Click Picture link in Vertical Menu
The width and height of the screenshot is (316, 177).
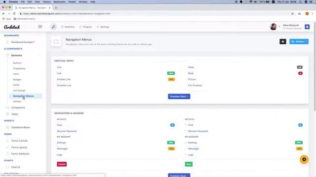(x=192, y=80)
